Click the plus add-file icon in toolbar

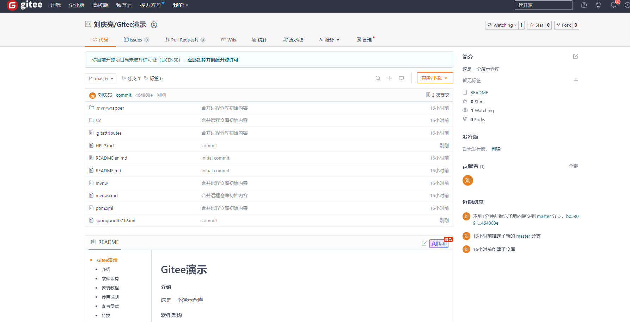[390, 78]
